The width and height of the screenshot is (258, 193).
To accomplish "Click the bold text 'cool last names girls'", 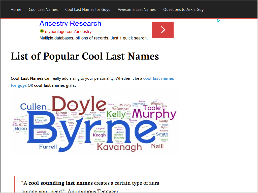I will coord(55,85).
